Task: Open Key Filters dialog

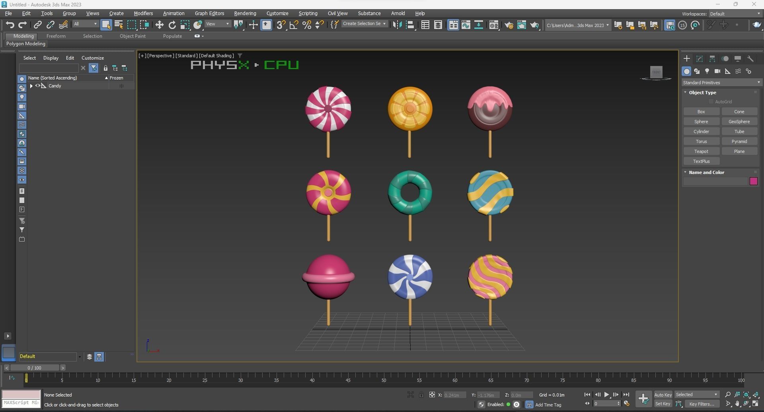Action: 702,404
